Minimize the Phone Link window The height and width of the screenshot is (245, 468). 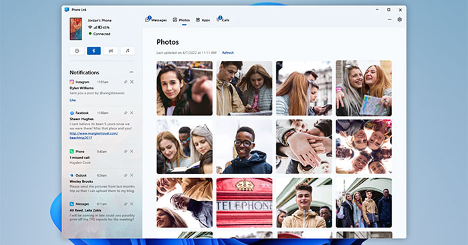(x=377, y=9)
